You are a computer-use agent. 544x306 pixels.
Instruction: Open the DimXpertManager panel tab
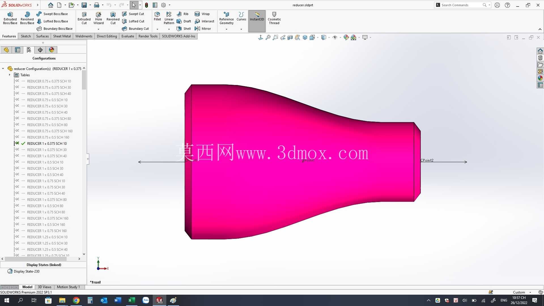tap(40, 50)
